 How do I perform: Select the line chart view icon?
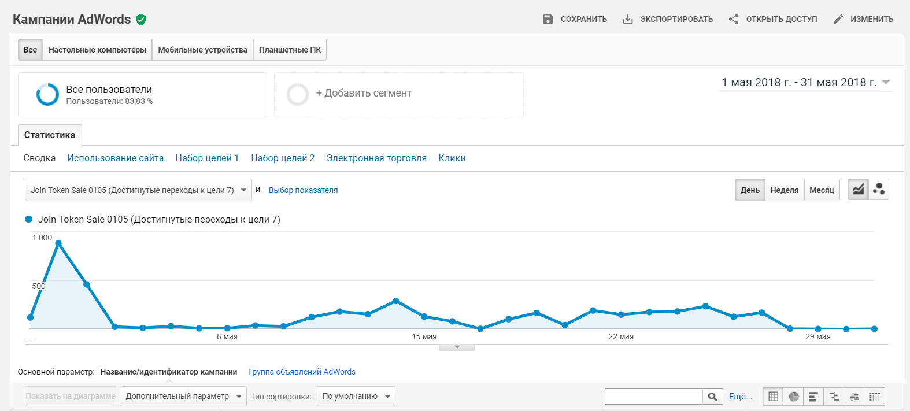[858, 190]
